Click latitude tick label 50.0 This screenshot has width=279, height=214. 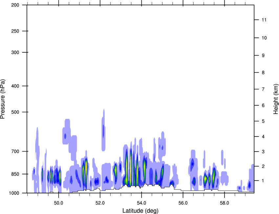tap(58, 203)
